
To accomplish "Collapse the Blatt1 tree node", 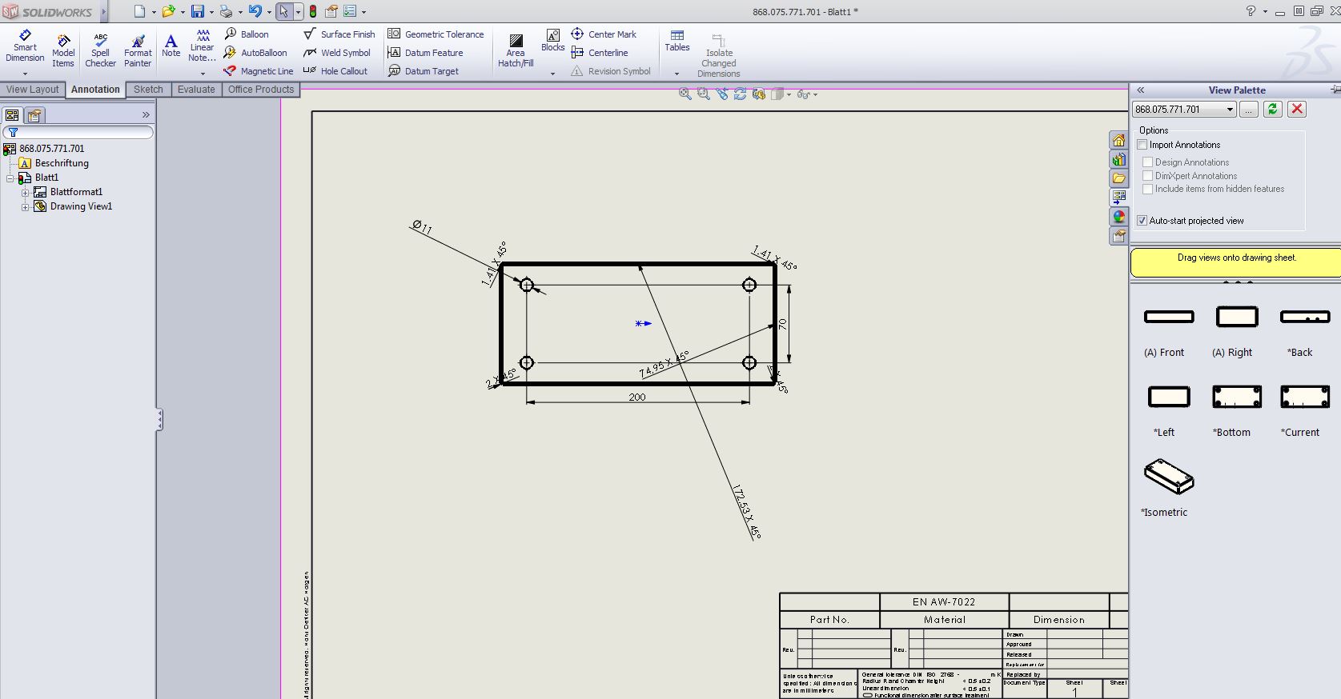I will pyautogui.click(x=10, y=178).
